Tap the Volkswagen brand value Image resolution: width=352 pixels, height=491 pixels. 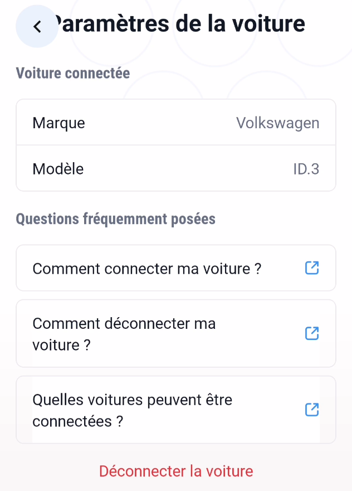click(x=277, y=123)
